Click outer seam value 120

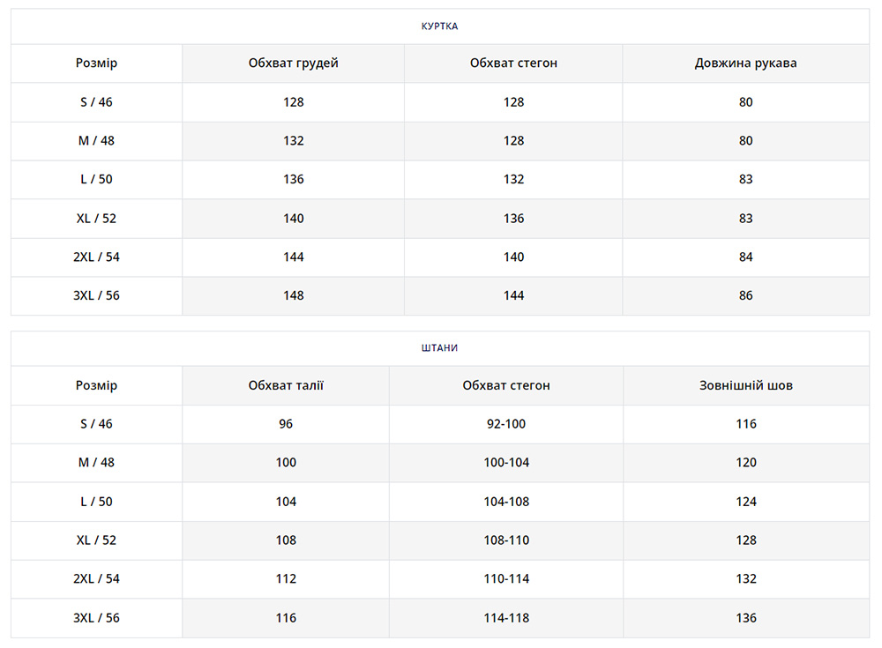(x=745, y=463)
